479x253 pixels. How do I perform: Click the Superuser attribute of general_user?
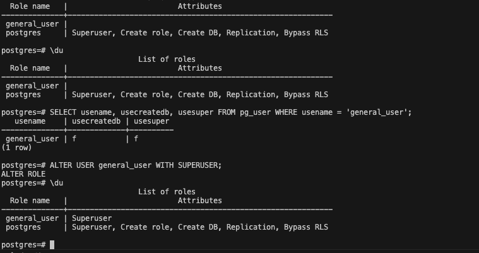[x=92, y=218]
